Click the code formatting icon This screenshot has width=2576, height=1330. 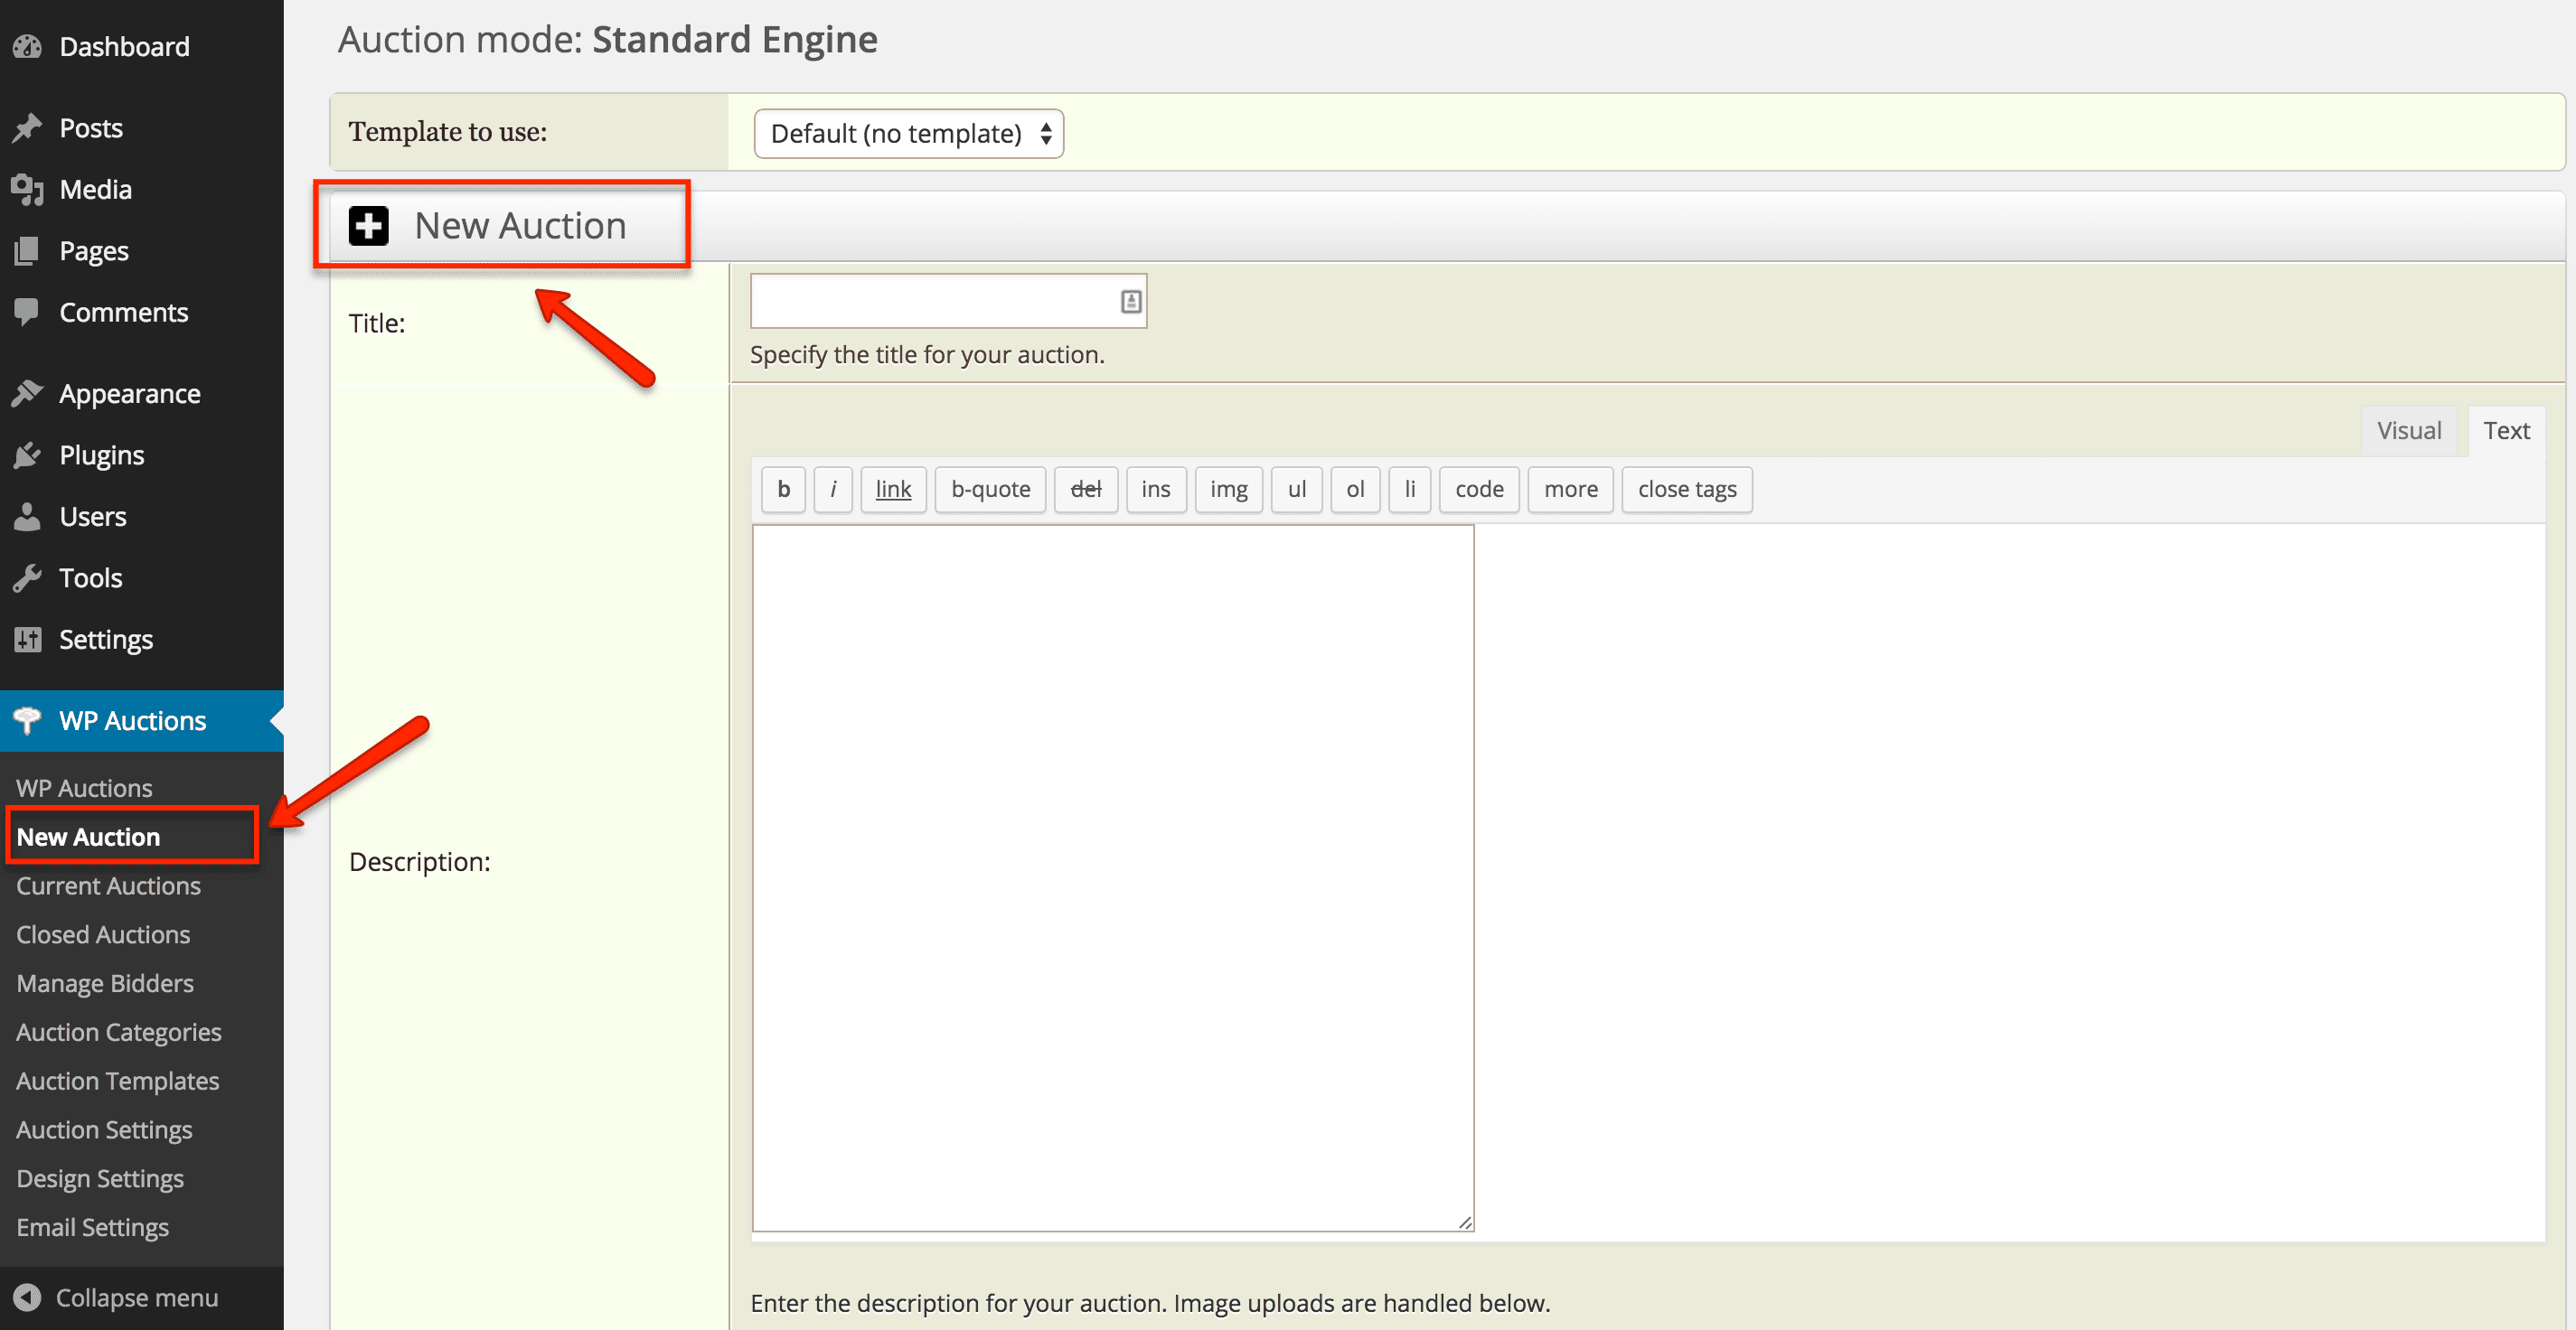pos(1478,489)
